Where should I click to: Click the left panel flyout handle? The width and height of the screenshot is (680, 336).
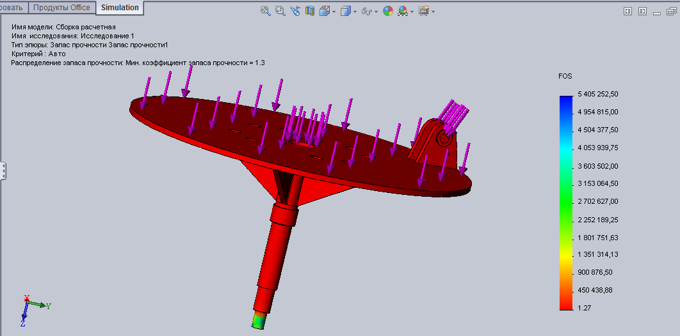[3, 171]
